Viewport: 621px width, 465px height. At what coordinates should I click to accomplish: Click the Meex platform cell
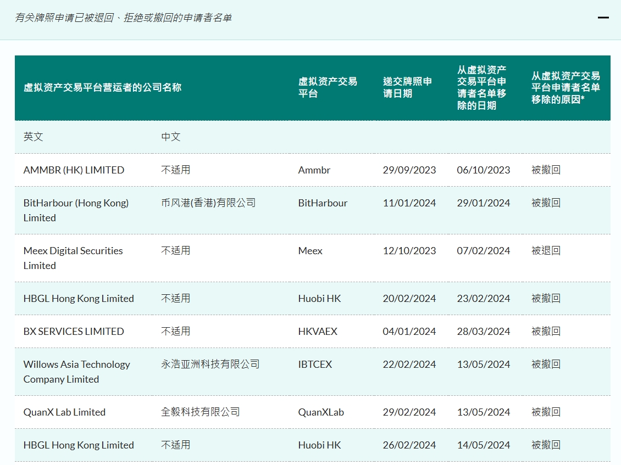pos(310,250)
